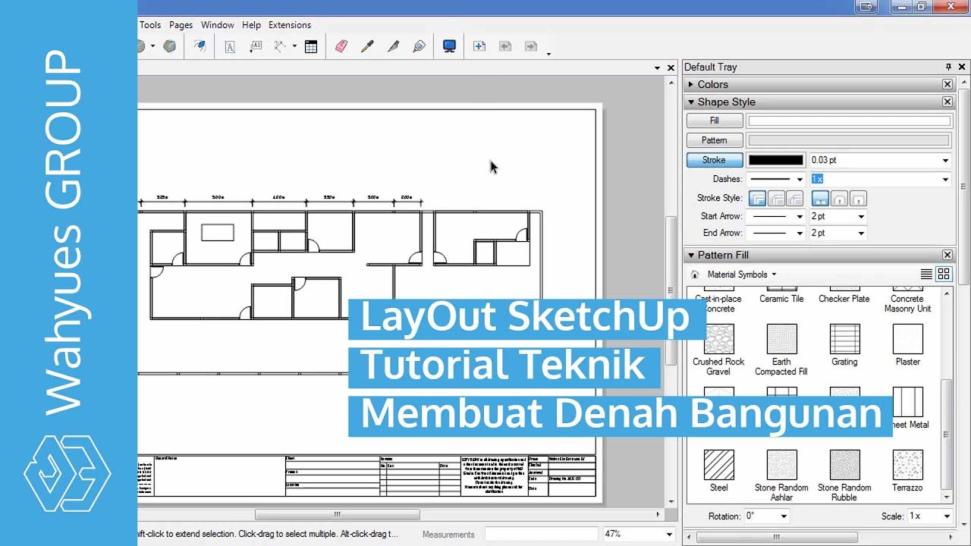Image resolution: width=971 pixels, height=546 pixels.
Task: Select the Text tool in toolbar
Action: tap(230, 46)
